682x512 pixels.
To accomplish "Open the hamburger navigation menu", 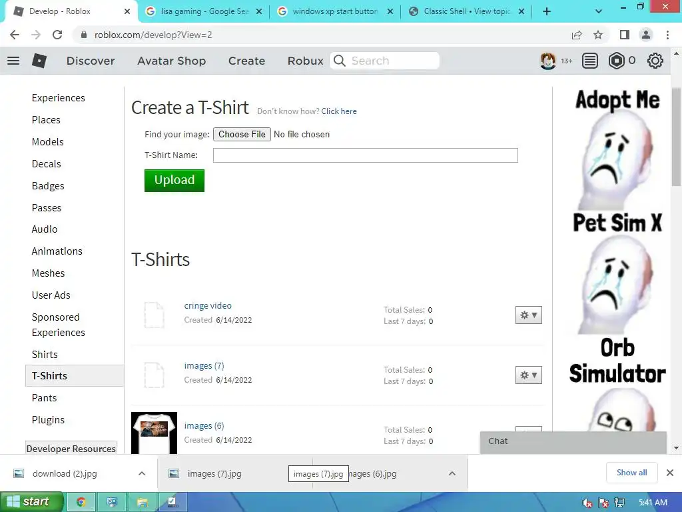I will tap(13, 61).
